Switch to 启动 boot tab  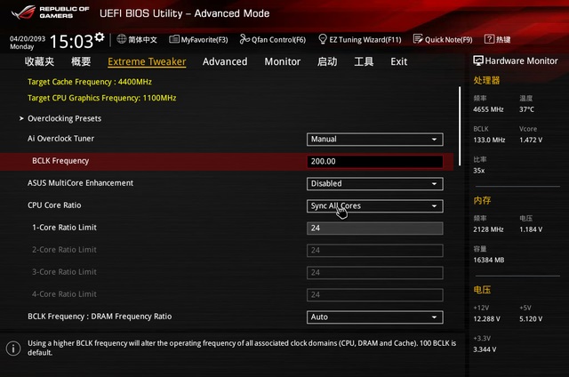point(327,61)
